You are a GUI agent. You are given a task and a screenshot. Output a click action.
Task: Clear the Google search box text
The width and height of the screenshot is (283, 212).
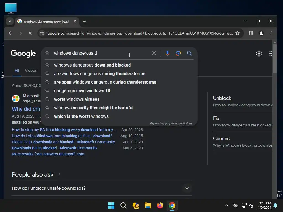tap(154, 53)
